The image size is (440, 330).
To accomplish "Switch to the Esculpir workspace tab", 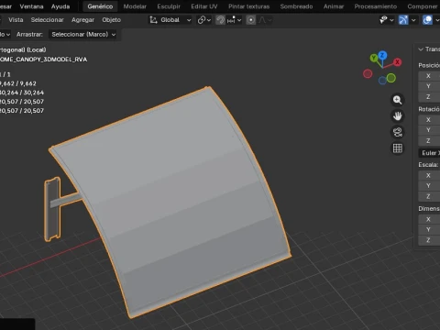I will tap(169, 6).
